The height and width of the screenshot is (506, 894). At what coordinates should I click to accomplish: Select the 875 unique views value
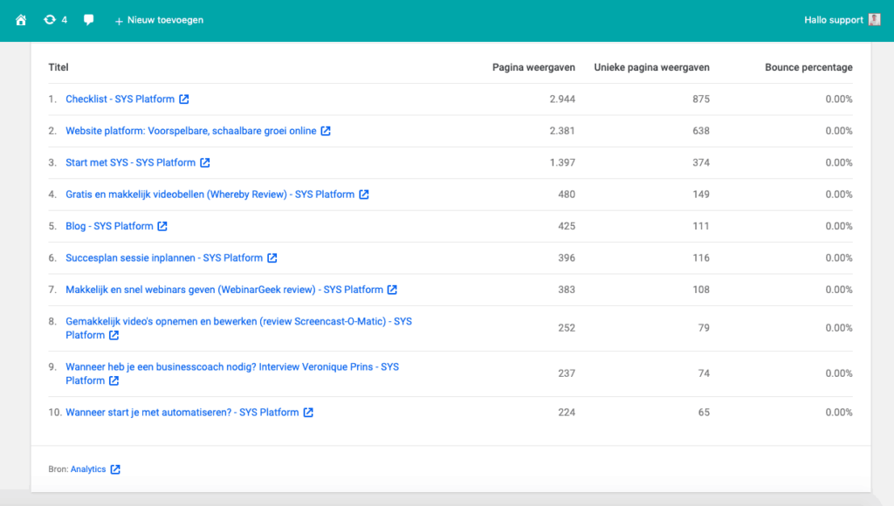[x=701, y=99]
